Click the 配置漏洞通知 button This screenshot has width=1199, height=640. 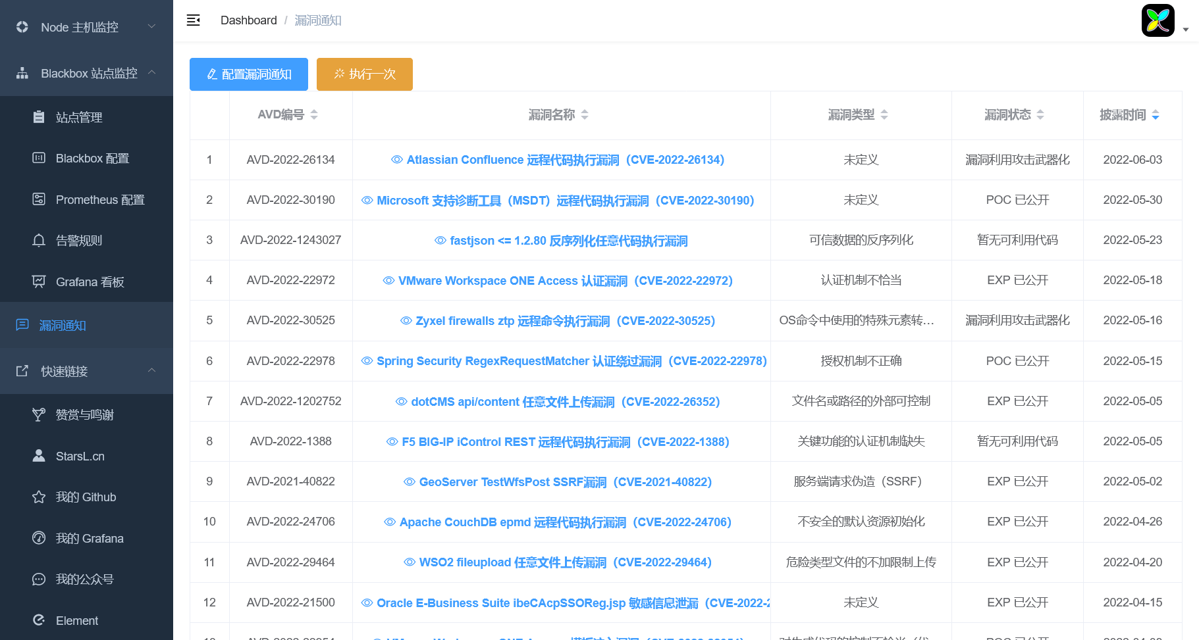pyautogui.click(x=249, y=74)
